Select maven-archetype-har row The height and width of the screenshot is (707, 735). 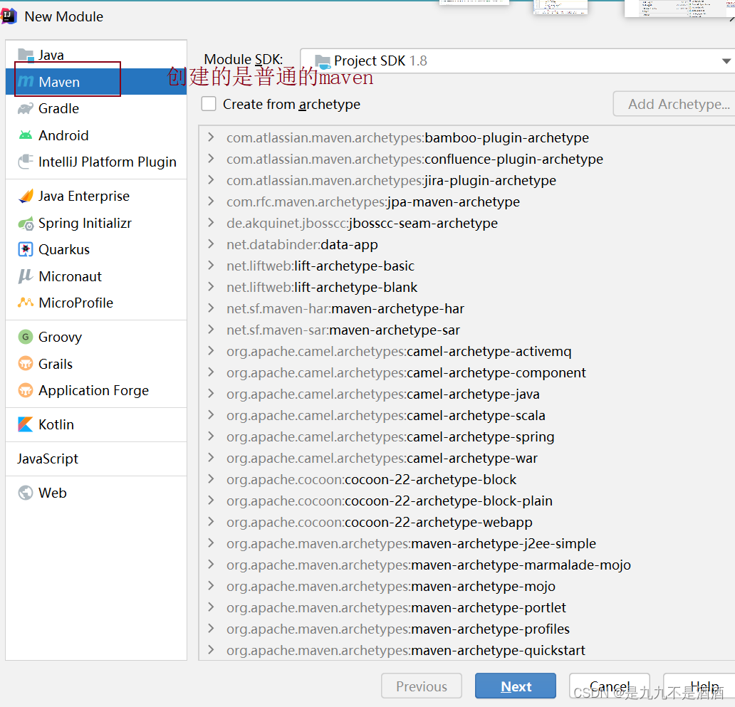[x=467, y=308]
